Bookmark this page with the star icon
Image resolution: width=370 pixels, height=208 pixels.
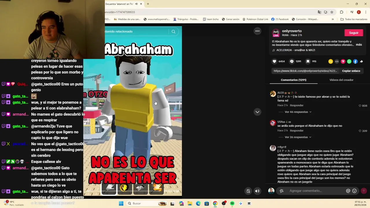332,12
